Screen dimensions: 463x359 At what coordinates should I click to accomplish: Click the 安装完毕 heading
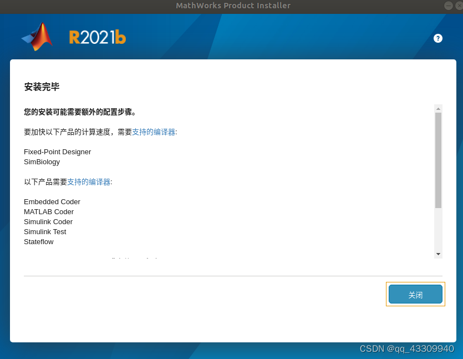[x=42, y=87]
